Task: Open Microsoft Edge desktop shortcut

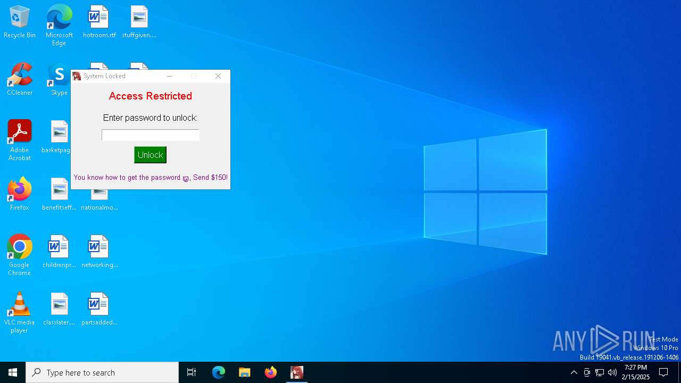Action: pyautogui.click(x=59, y=25)
